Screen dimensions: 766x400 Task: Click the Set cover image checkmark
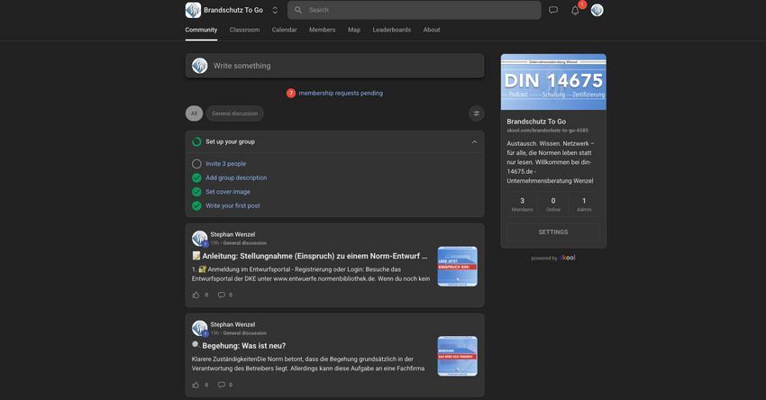coord(196,192)
